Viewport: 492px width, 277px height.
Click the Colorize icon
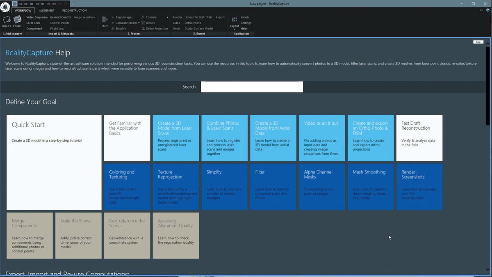click(143, 17)
